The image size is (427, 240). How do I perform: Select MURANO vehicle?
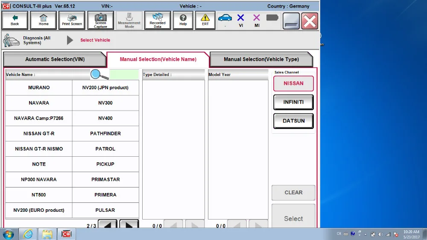tap(39, 88)
